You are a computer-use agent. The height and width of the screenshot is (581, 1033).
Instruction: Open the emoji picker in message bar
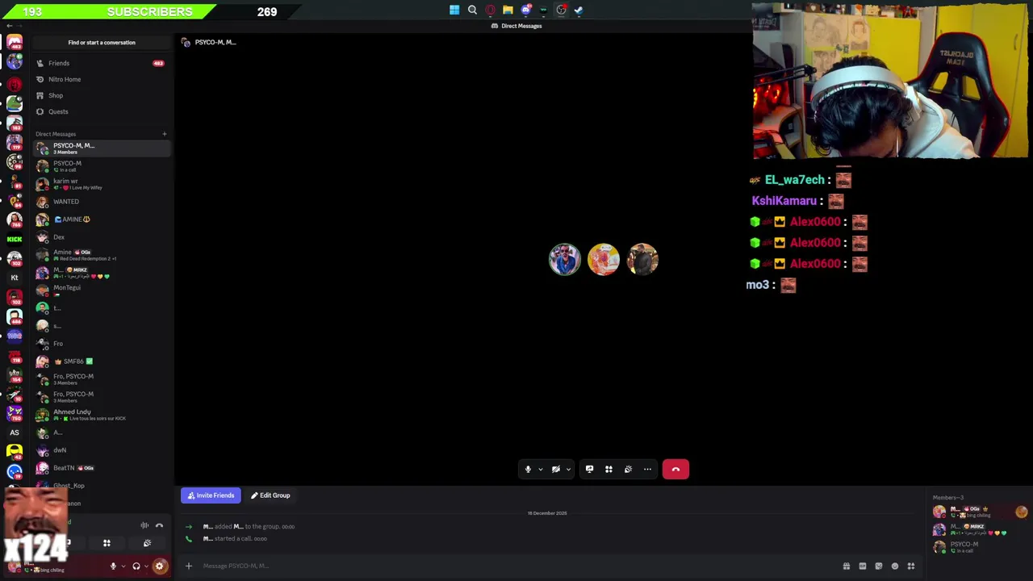pos(895,566)
